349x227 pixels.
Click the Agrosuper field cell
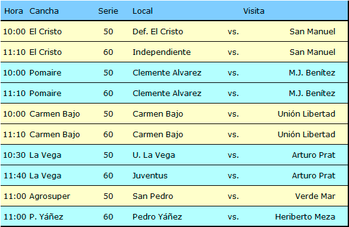(x=49, y=196)
